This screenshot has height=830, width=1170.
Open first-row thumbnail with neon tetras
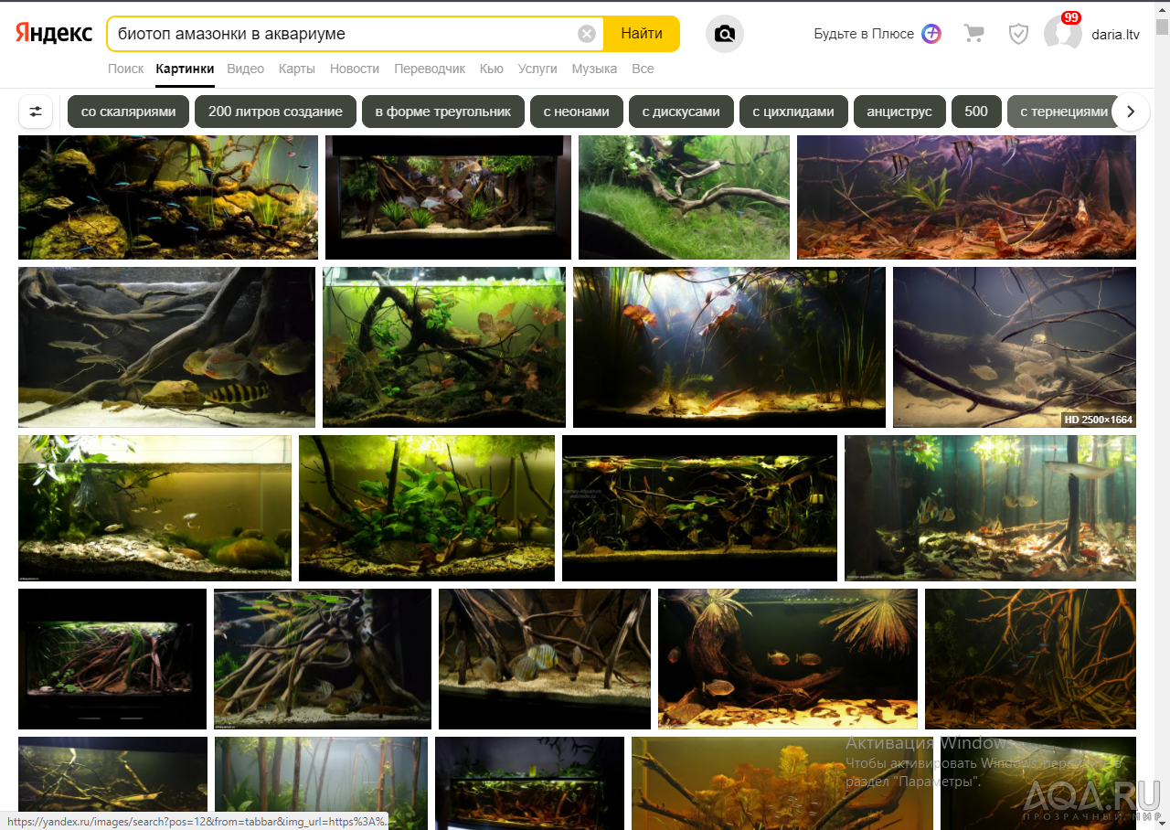168,197
